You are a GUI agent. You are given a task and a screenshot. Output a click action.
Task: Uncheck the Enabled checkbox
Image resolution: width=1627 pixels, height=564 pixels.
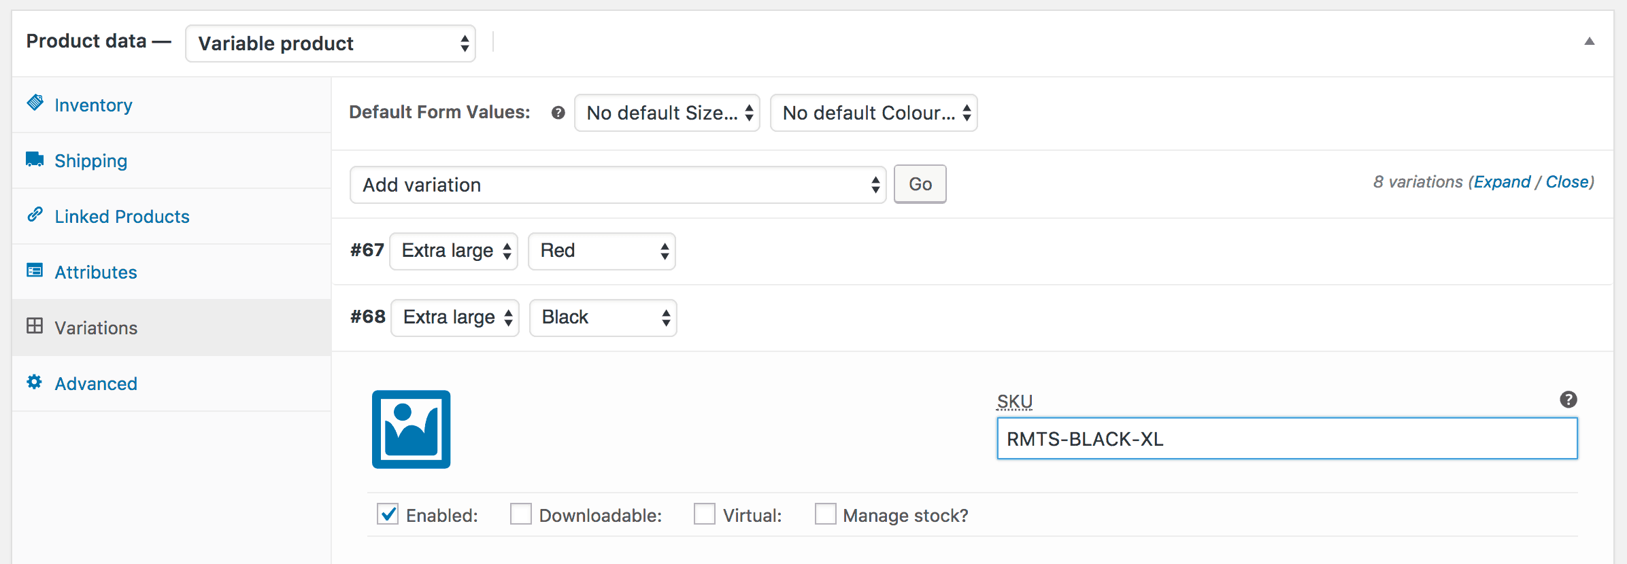[x=388, y=514]
